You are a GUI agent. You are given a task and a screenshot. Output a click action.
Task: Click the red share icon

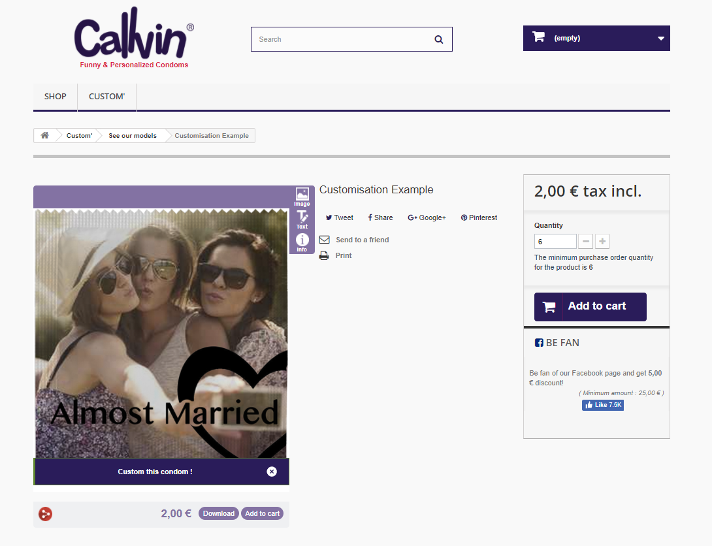point(45,514)
